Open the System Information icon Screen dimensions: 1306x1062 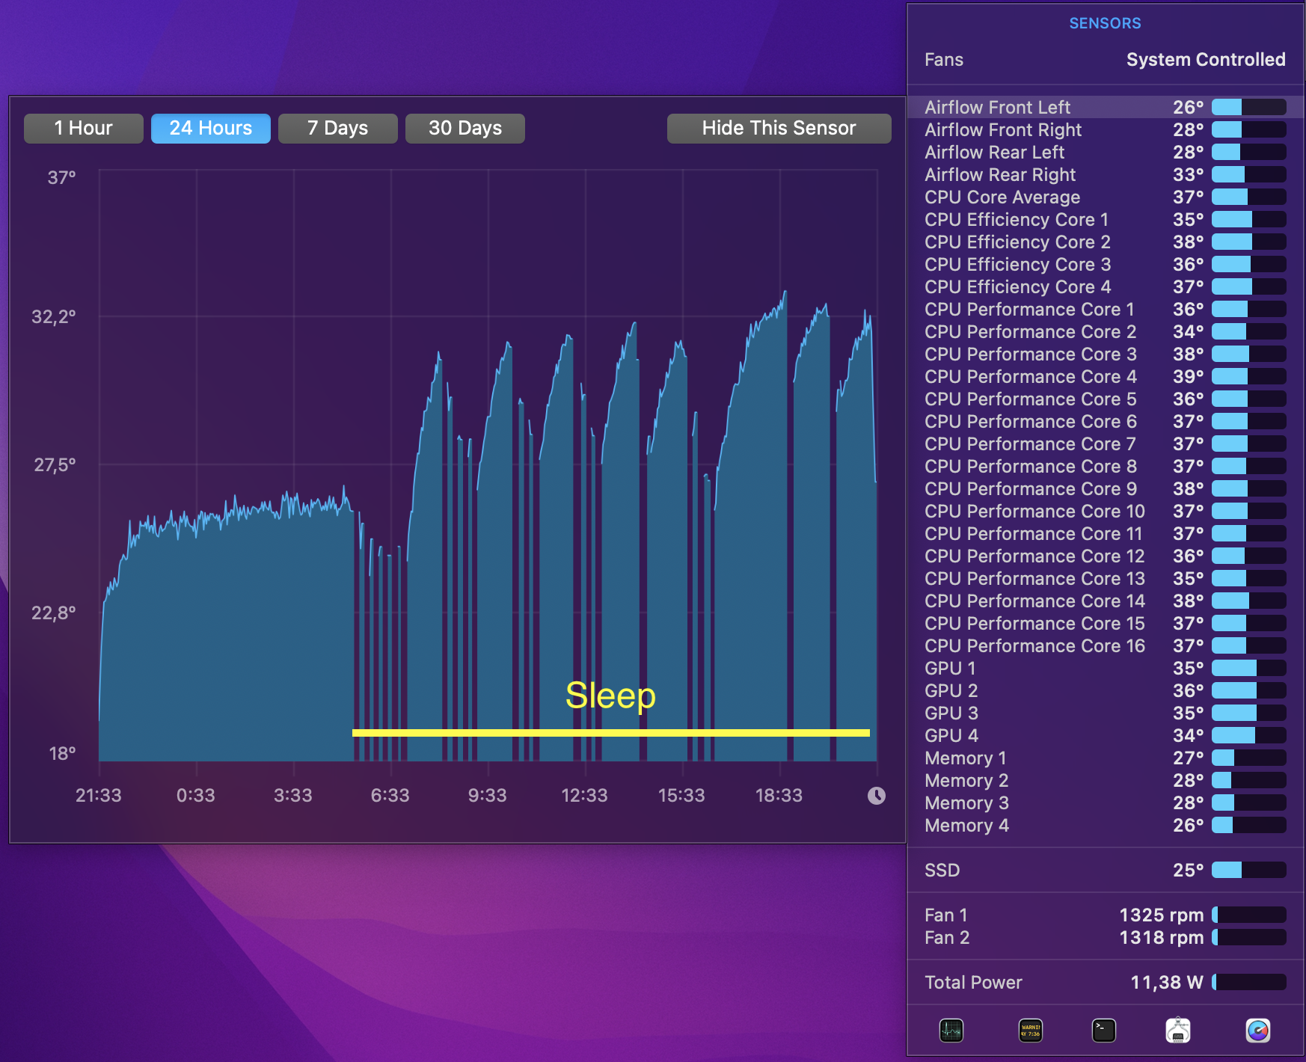tap(1178, 1031)
